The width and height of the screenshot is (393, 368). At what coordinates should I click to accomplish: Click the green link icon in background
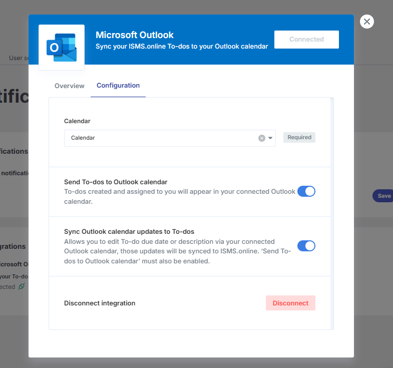(x=22, y=286)
